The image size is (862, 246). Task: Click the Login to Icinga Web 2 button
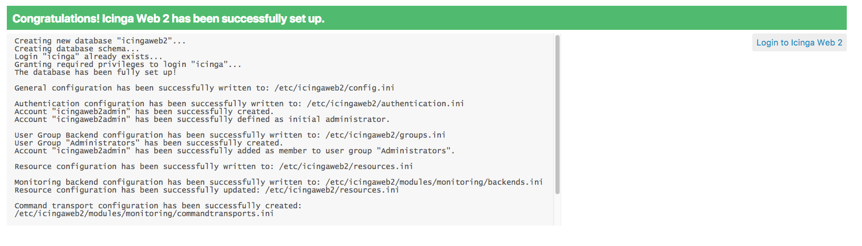799,43
